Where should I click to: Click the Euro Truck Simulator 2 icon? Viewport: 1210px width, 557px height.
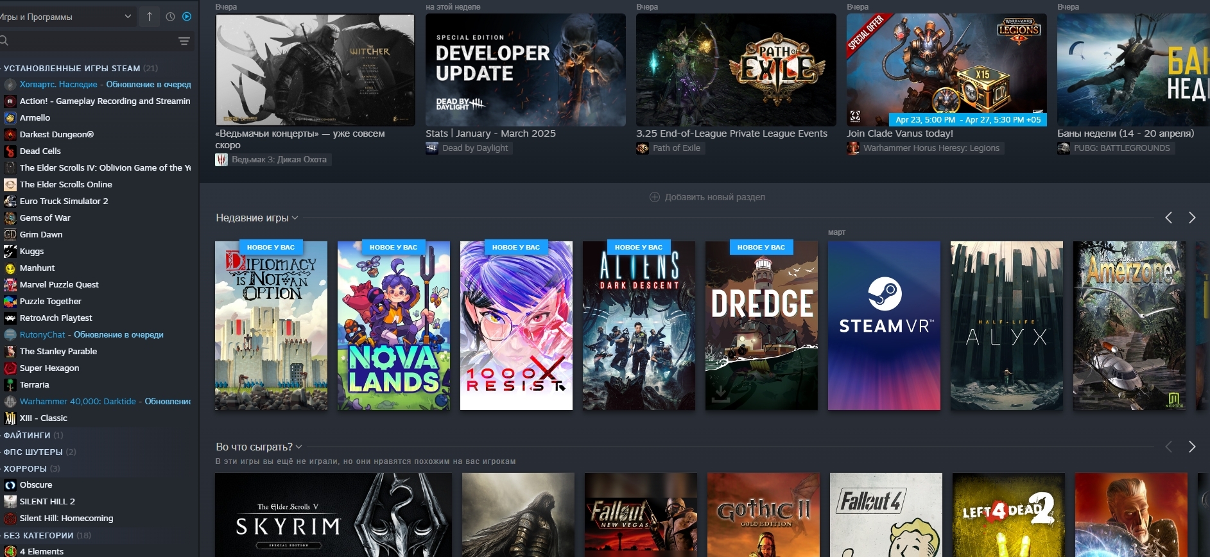point(10,201)
